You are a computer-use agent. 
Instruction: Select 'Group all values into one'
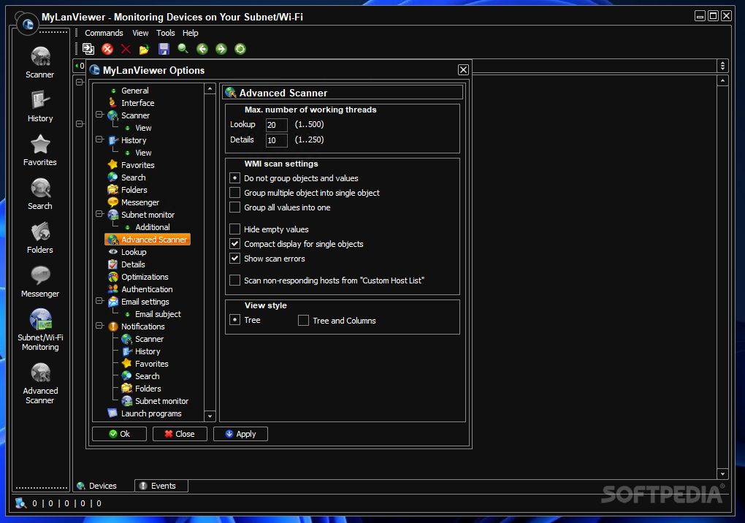[234, 207]
